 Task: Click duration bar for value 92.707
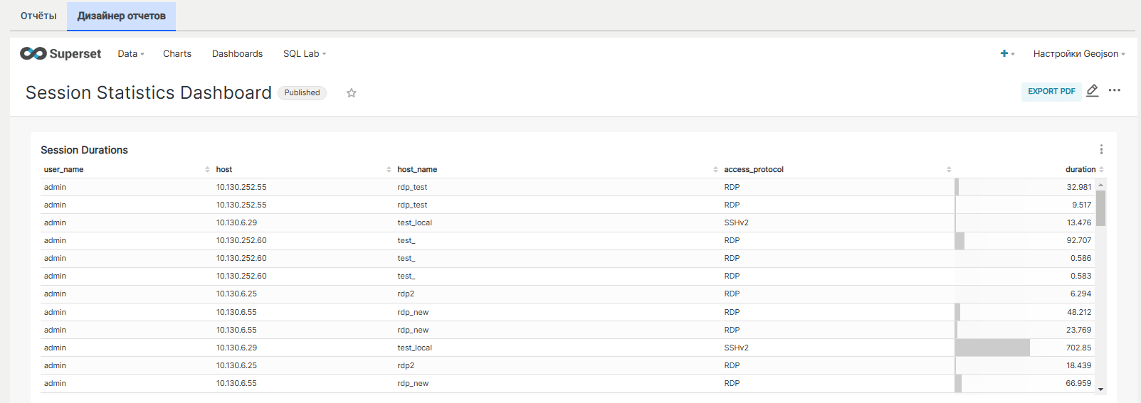959,240
